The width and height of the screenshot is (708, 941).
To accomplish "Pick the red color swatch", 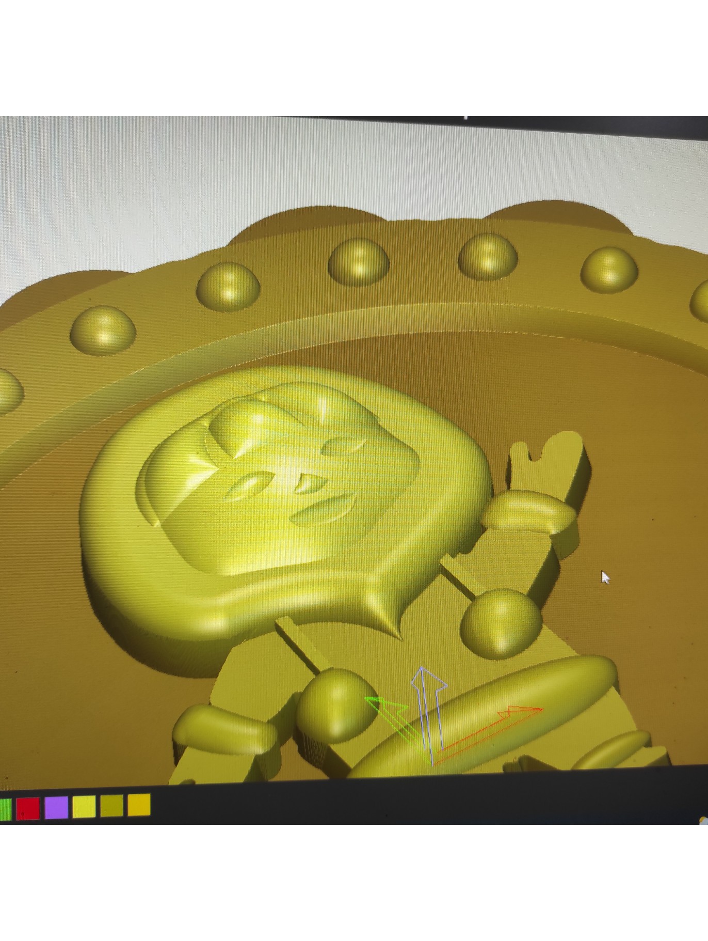I will coord(28,808).
